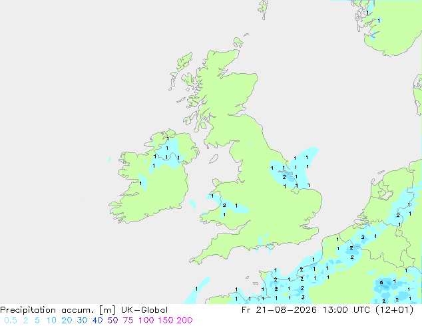Select the 200 legend value
The width and height of the screenshot is (422, 326).
tap(184, 321)
